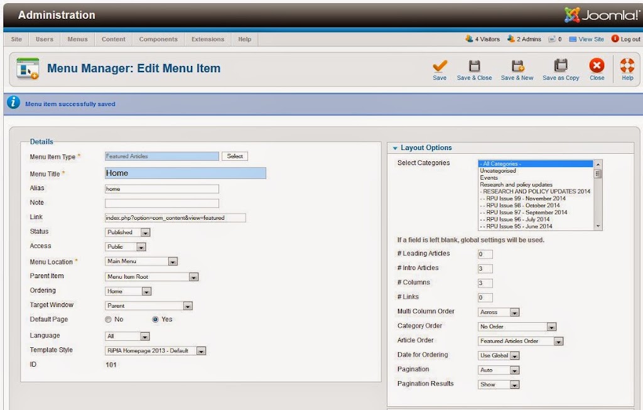Open the Ordering dropdown
643x410 pixels.
click(x=128, y=291)
